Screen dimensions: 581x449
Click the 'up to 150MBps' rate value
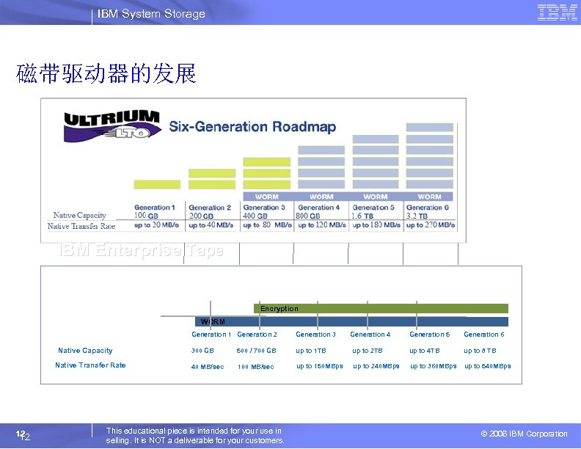click(x=319, y=366)
